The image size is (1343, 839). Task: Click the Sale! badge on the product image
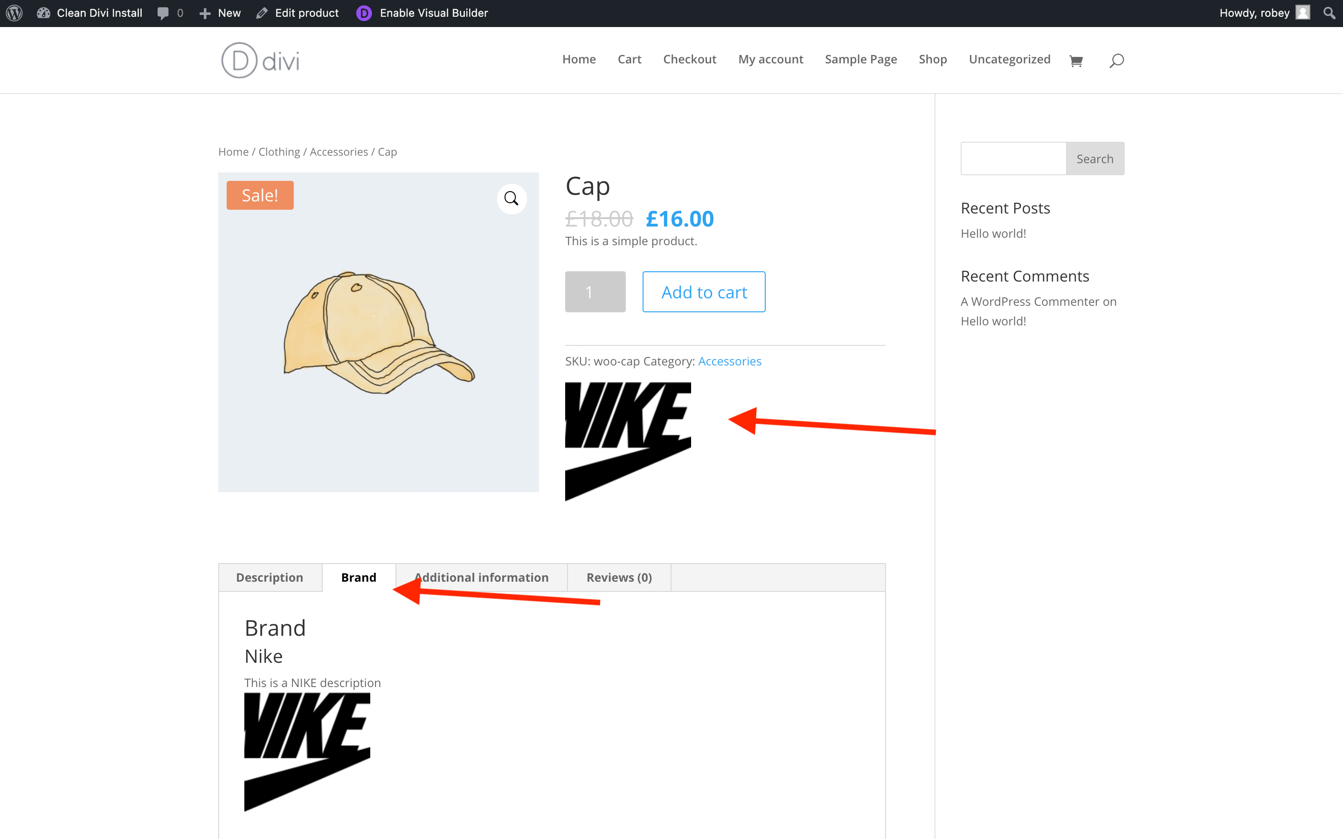[x=260, y=195]
